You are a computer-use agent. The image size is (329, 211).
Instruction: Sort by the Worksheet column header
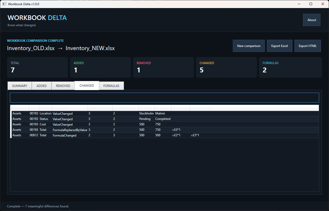tap(20, 108)
